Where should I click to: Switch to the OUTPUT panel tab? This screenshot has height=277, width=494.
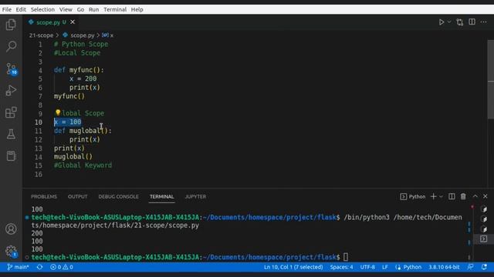(77, 197)
